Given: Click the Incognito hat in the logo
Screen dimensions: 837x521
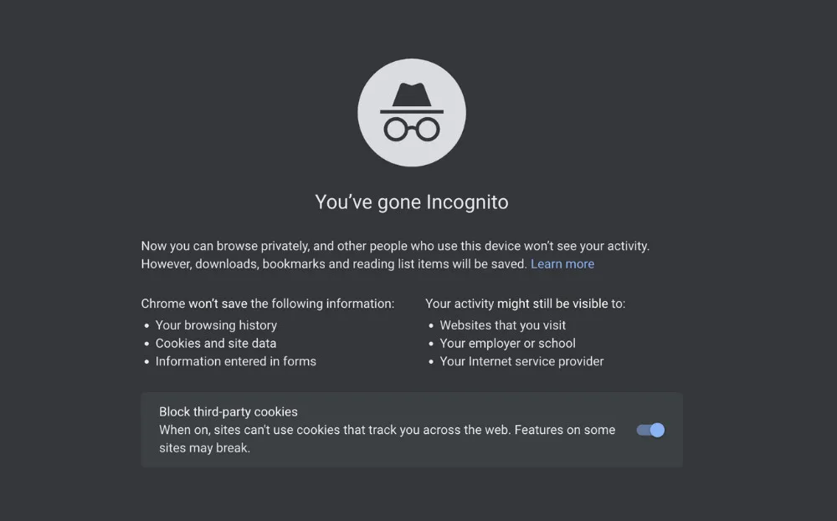Looking at the screenshot, I should point(411,99).
